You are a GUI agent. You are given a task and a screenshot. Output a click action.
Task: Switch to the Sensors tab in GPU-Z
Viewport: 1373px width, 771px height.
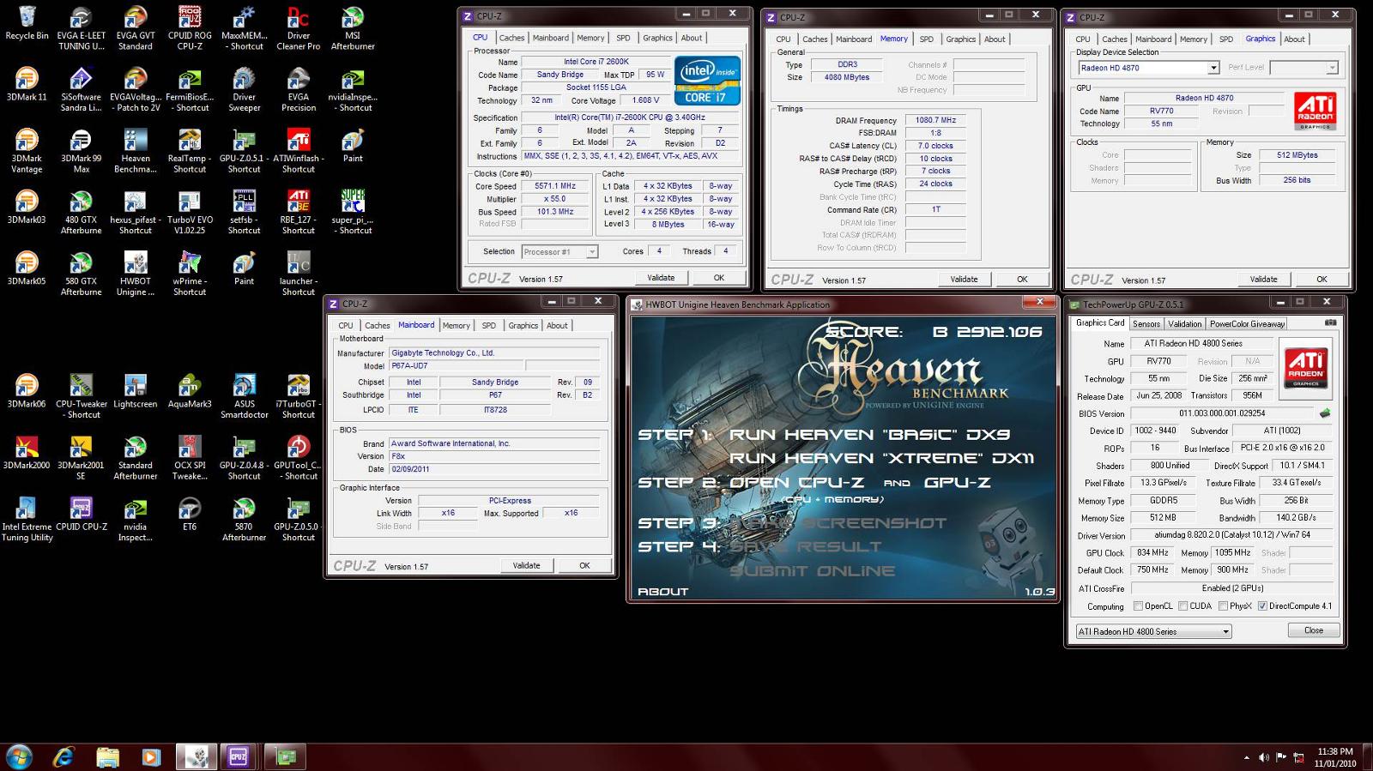click(1146, 324)
